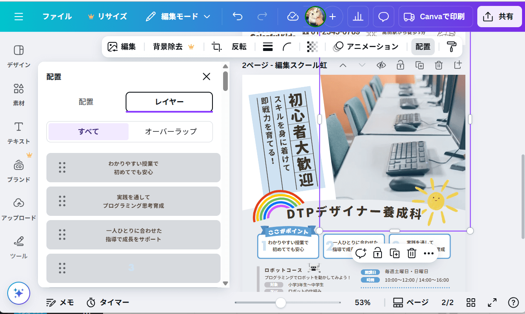
Task: Delete page 2 via header trash
Action: (439, 65)
